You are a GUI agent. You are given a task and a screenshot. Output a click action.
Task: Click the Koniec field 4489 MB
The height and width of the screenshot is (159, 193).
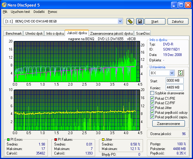point(175,87)
